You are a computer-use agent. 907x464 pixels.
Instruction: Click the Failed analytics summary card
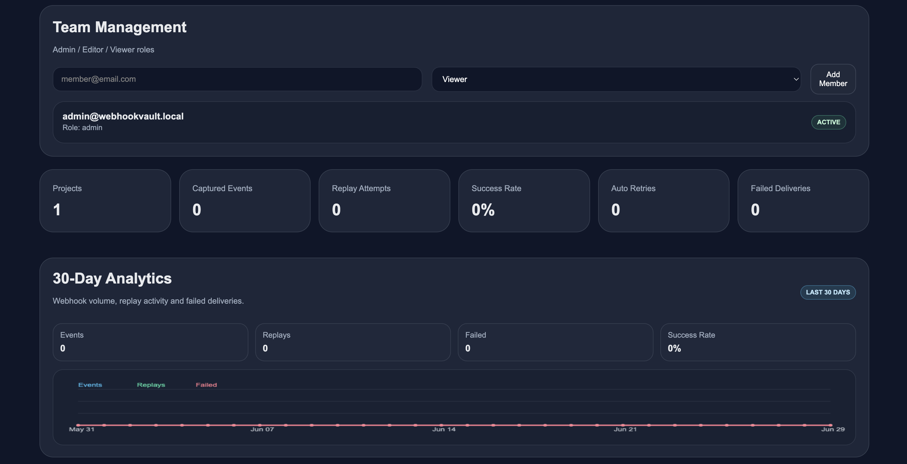(x=555, y=342)
